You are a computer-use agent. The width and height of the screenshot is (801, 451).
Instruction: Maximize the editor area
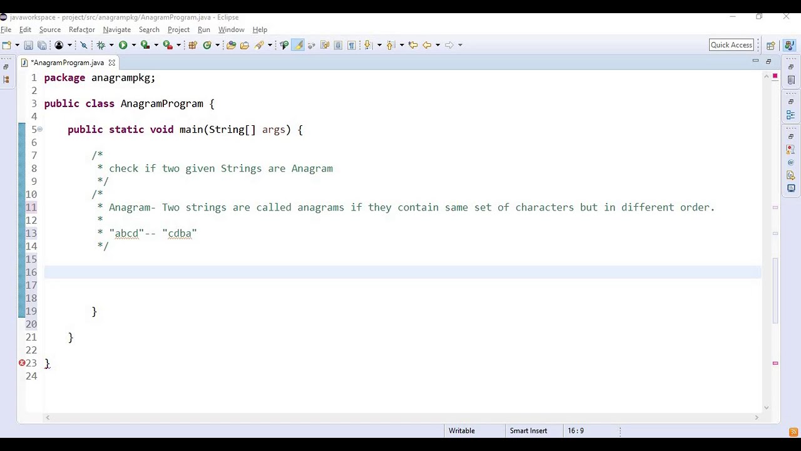tap(768, 61)
